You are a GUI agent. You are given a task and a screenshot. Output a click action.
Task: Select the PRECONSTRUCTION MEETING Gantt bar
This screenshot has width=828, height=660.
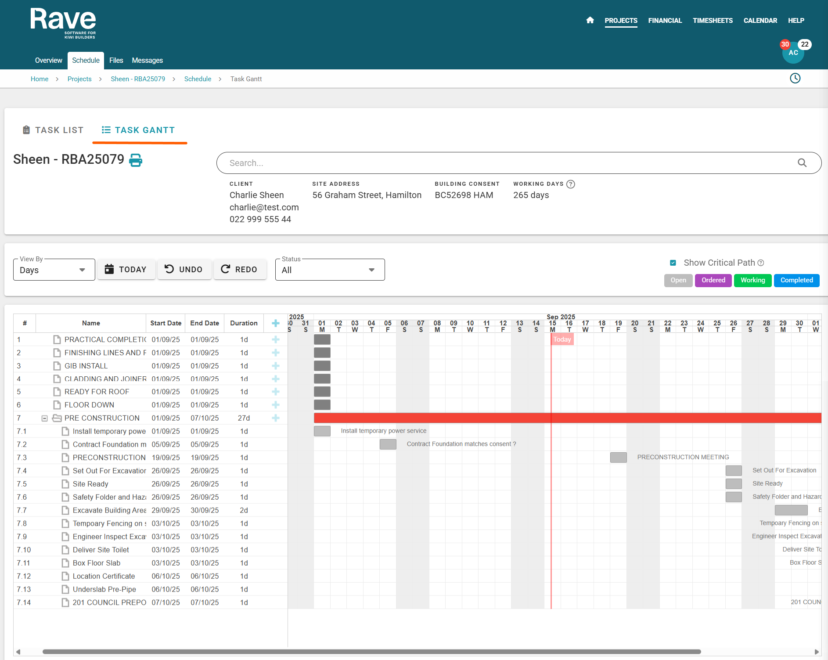point(619,458)
